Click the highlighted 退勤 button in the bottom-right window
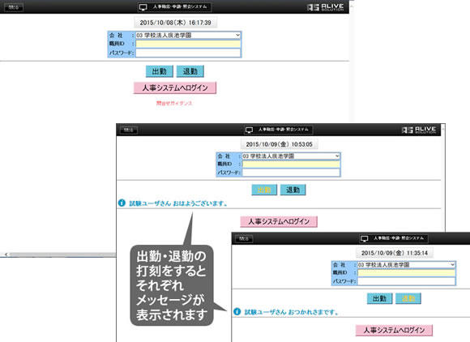The image size is (470, 342). point(408,298)
